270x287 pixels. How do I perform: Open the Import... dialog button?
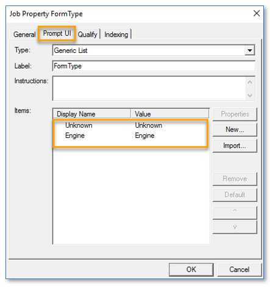click(235, 145)
